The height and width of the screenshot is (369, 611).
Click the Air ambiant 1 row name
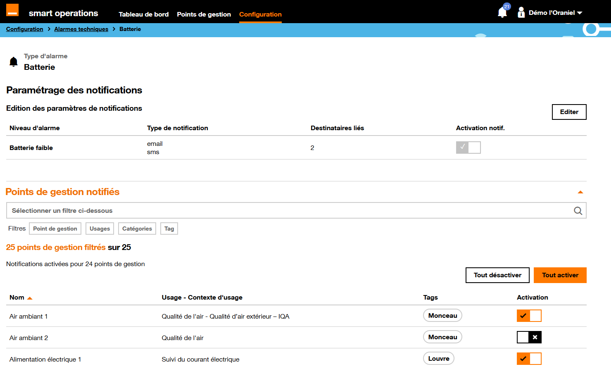click(29, 317)
